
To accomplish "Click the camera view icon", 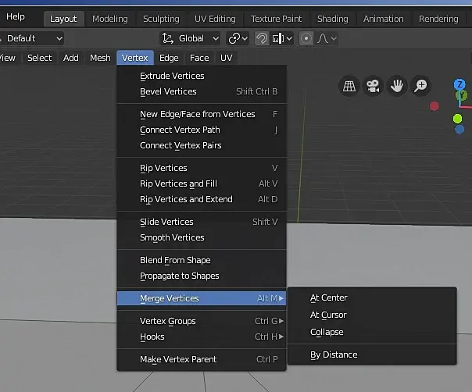I will tap(374, 87).
